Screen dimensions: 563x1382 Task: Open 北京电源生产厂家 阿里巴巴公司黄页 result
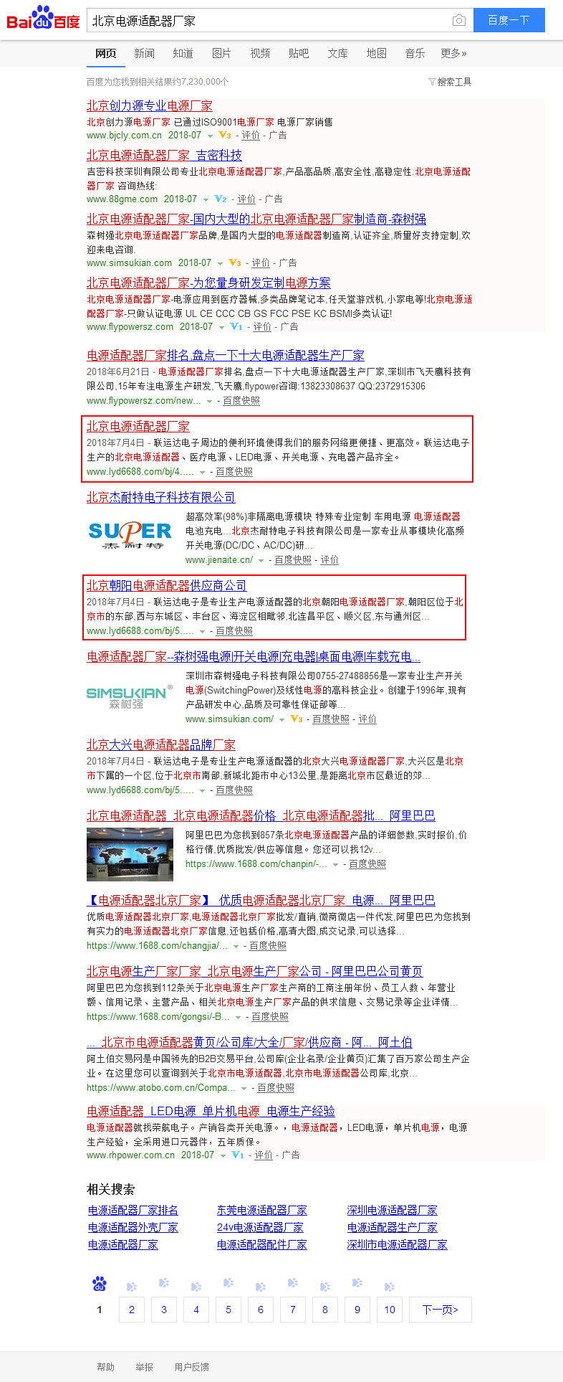point(255,971)
